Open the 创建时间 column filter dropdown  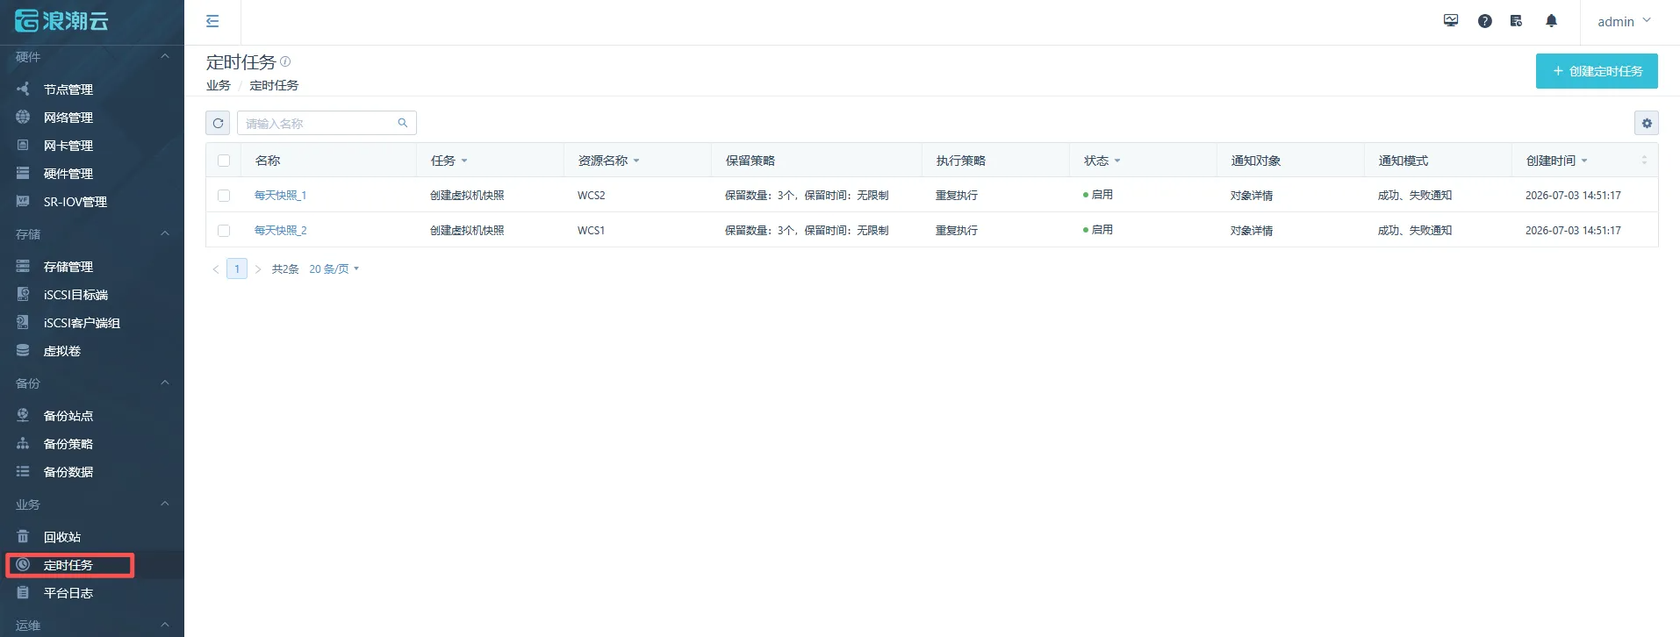pyautogui.click(x=1584, y=161)
